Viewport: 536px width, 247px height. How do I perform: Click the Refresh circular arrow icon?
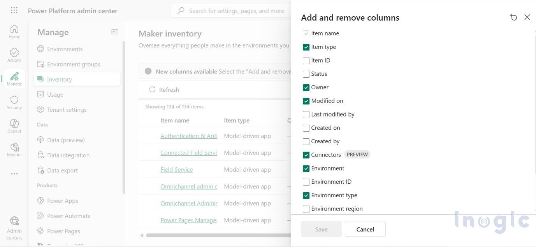coord(152,89)
